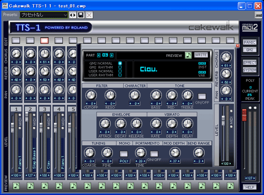Click the preview note icon for channel 3

click(x=44, y=186)
